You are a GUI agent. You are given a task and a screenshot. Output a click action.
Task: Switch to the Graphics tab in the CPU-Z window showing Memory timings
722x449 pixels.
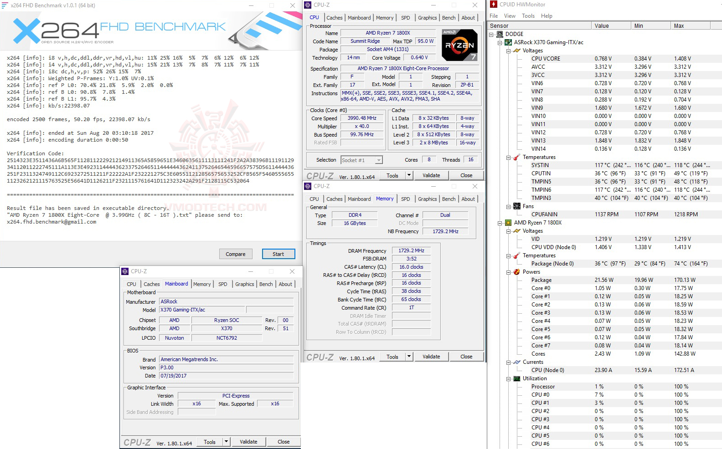(x=427, y=199)
